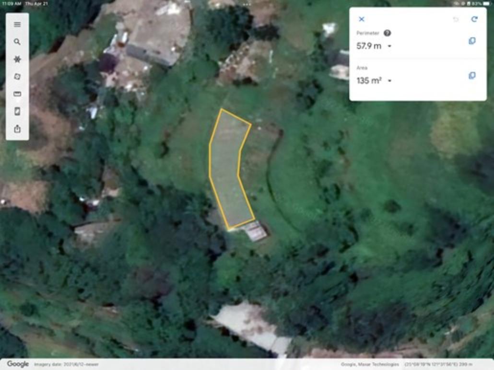494x370 pixels.
Task: Open the area unit dropdown beside 135 m²
Action: (x=390, y=81)
